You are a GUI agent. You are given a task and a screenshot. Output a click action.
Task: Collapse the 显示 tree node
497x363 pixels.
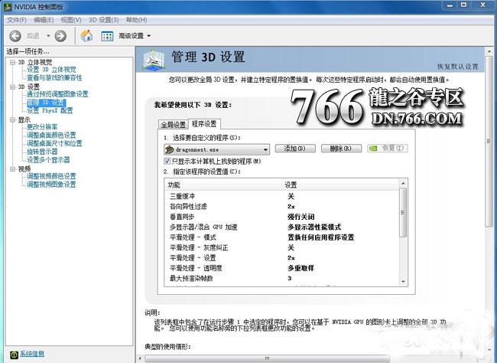pyautogui.click(x=13, y=119)
